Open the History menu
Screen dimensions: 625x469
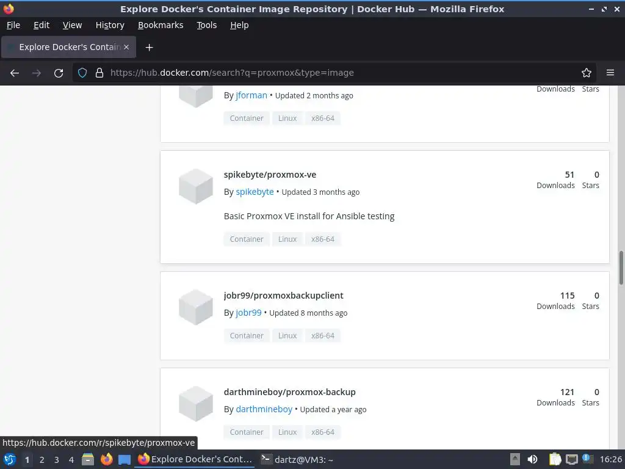point(110,25)
